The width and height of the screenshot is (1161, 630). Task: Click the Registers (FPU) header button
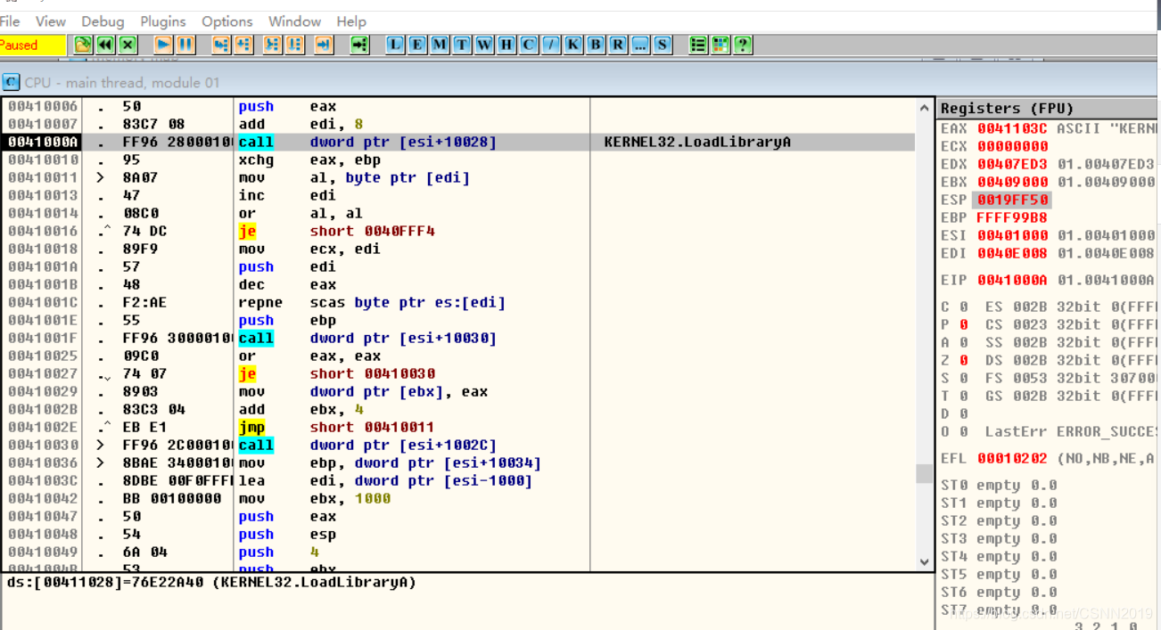tap(1049, 109)
